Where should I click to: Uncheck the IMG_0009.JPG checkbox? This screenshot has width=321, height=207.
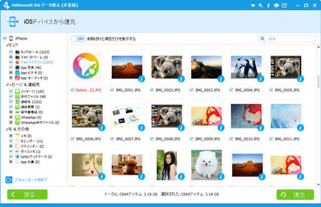(x=192, y=139)
